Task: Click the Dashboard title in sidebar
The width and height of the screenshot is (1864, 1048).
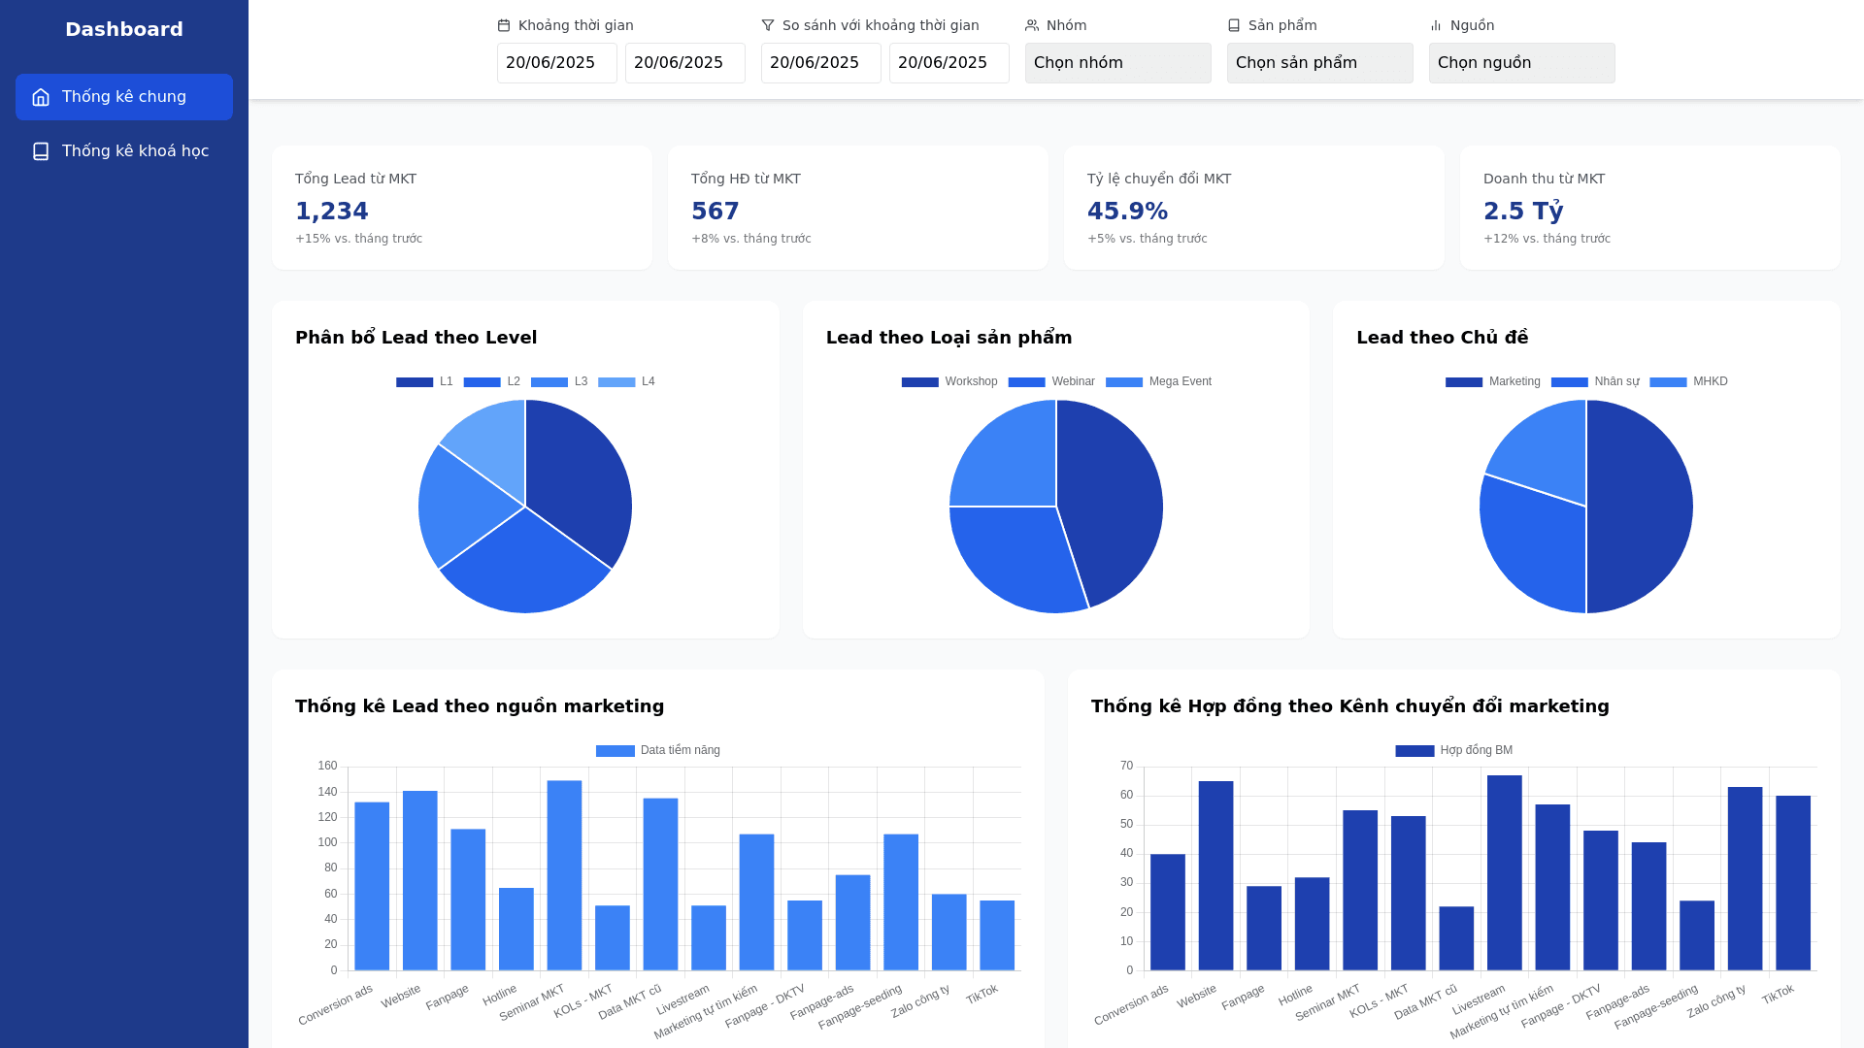Action: pyautogui.click(x=124, y=29)
